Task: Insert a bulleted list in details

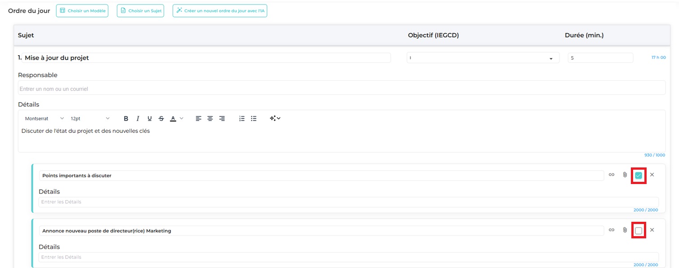Action: [254, 119]
